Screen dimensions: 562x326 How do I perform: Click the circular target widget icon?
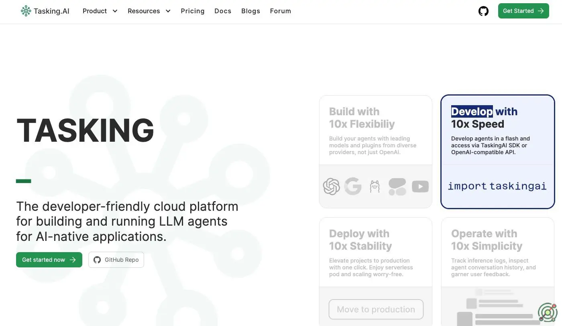point(548,313)
